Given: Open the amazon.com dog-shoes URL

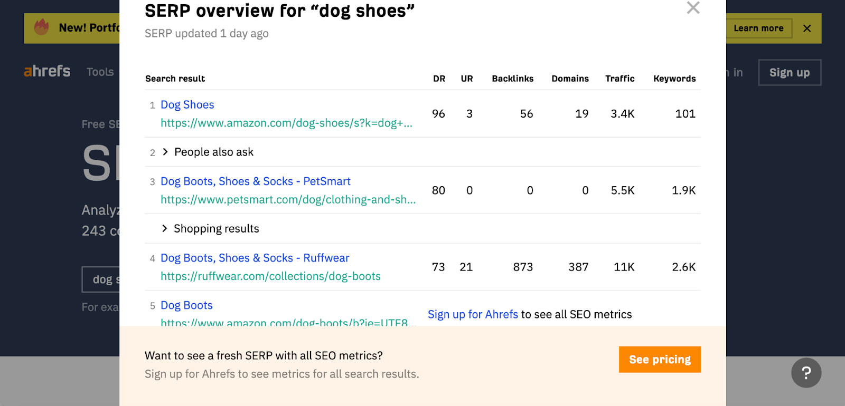Looking at the screenshot, I should coord(286,123).
